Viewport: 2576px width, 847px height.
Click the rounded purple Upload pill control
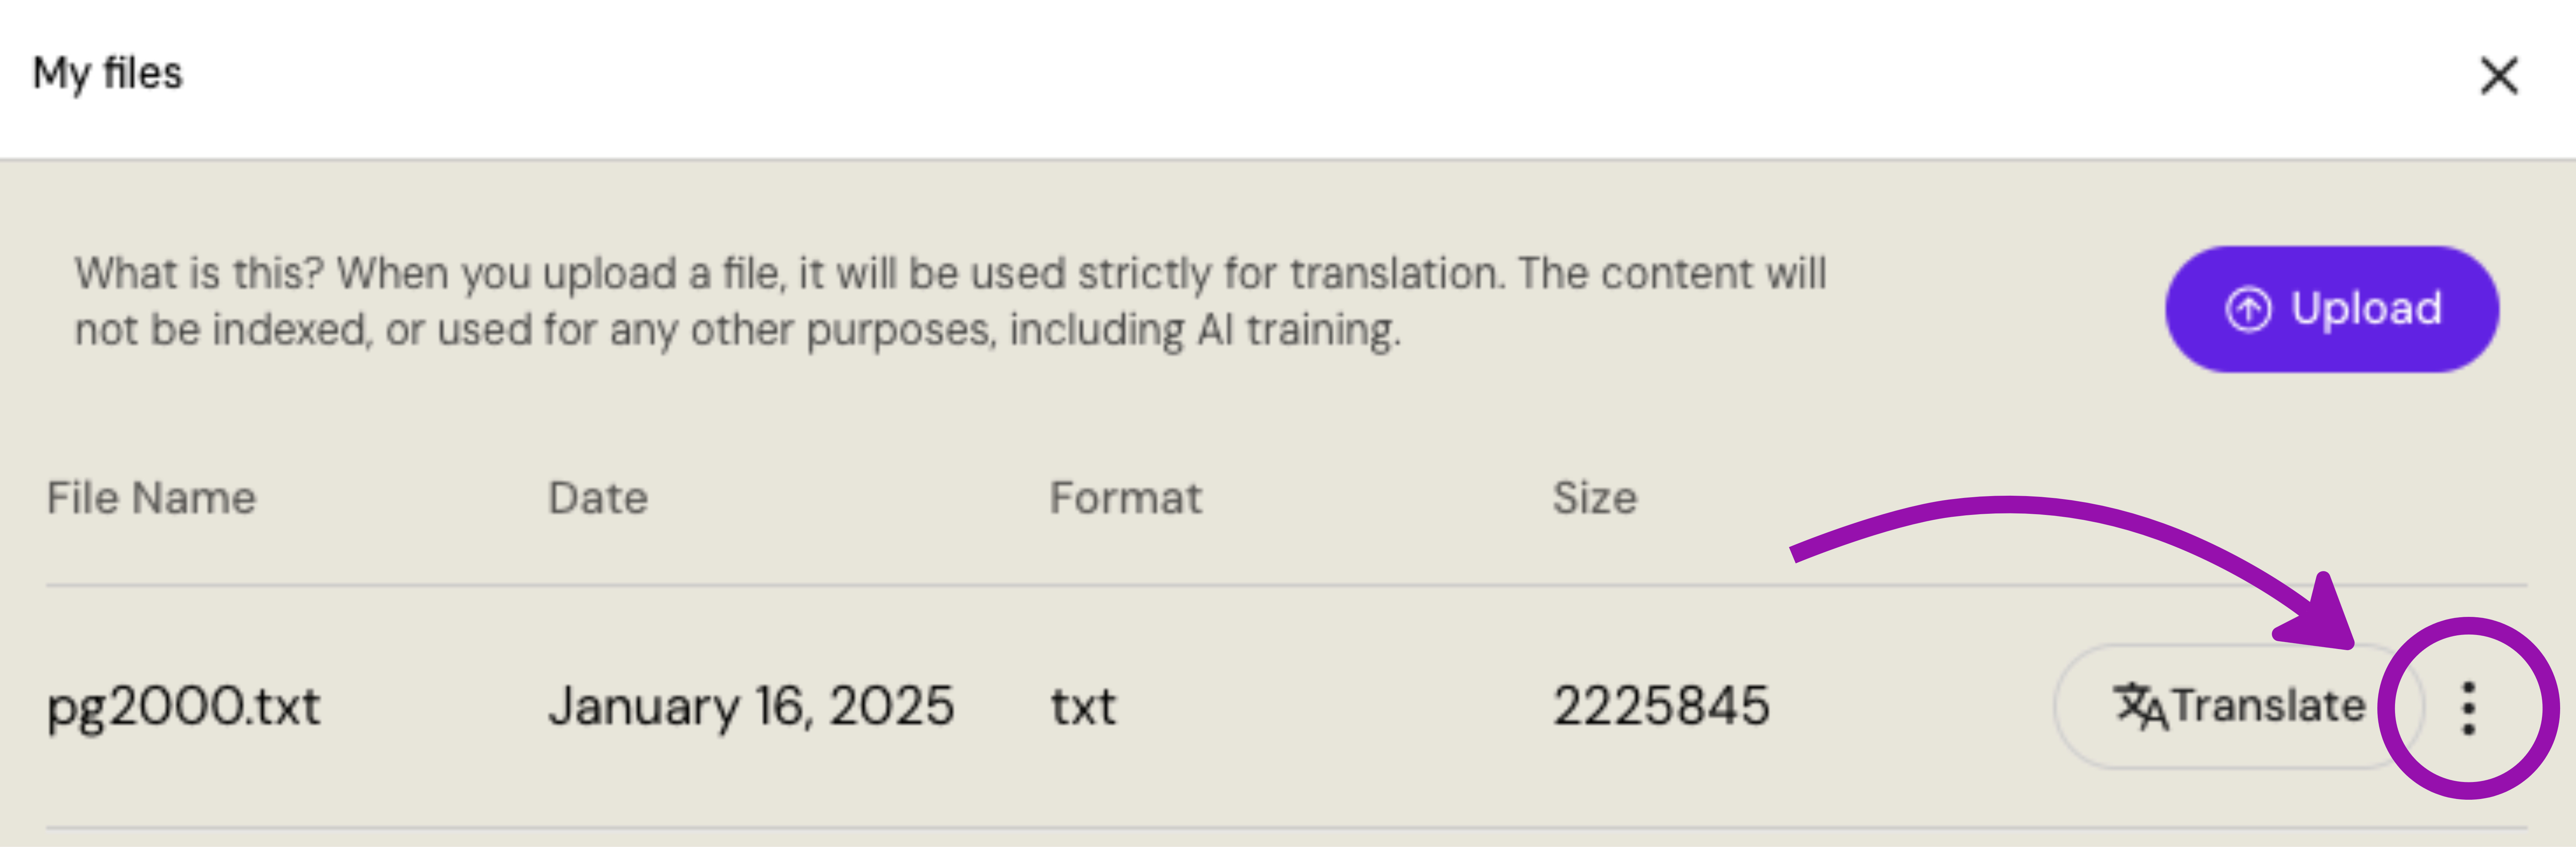click(x=2330, y=309)
